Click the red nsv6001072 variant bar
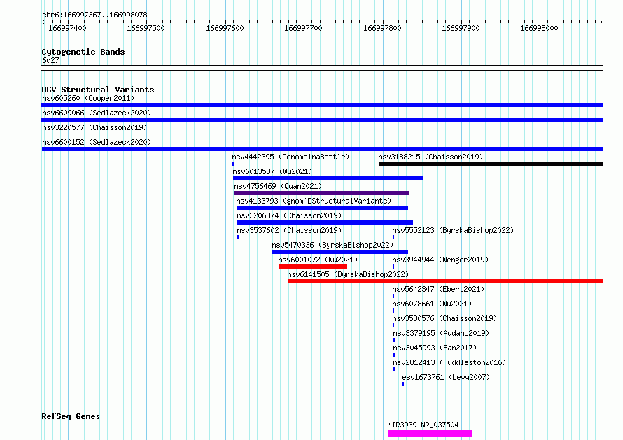Image resolution: width=623 pixels, height=440 pixels. (313, 267)
